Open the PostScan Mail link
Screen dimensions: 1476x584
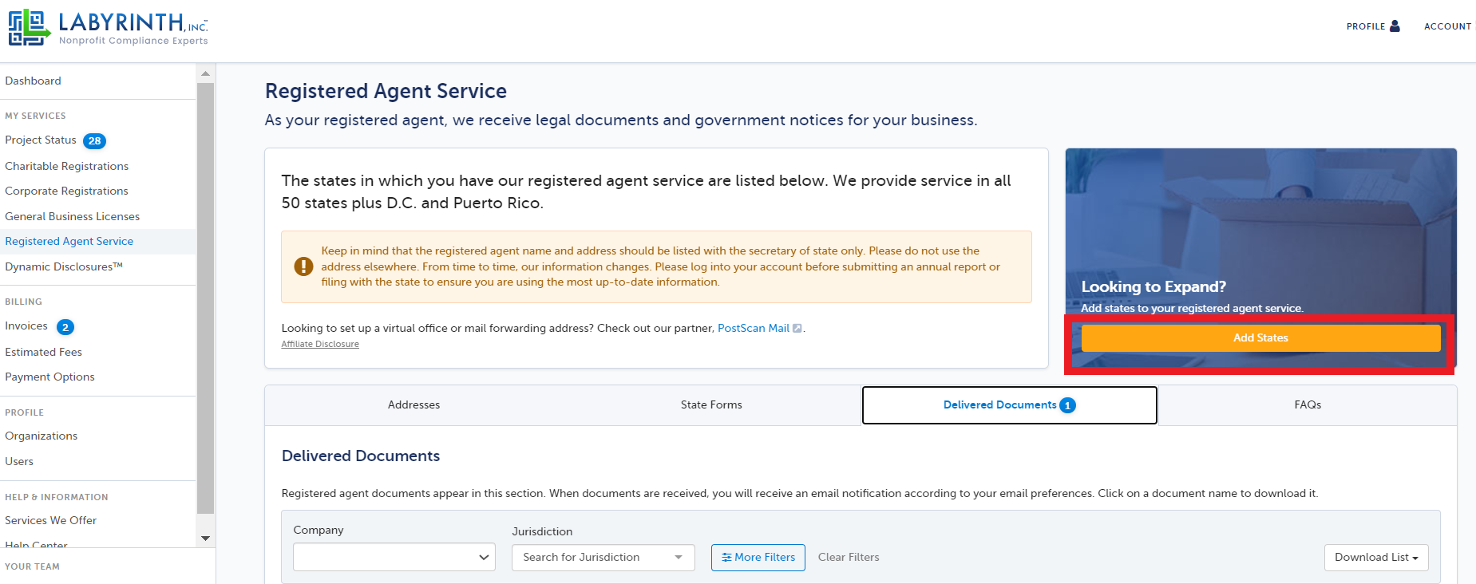754,329
